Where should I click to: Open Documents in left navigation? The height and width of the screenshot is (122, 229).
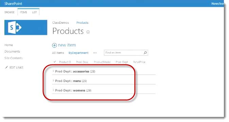pos(12,52)
